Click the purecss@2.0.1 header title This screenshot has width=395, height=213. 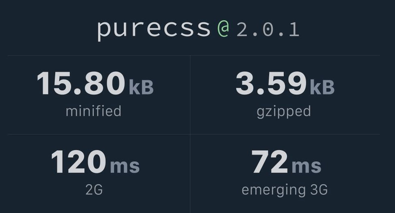click(198, 30)
